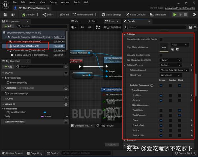Open the Details panel settings gear
Viewport: 198px width, 157px height.
click(x=195, y=27)
